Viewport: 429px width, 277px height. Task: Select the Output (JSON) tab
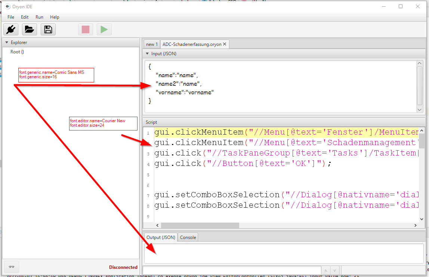[161, 237]
